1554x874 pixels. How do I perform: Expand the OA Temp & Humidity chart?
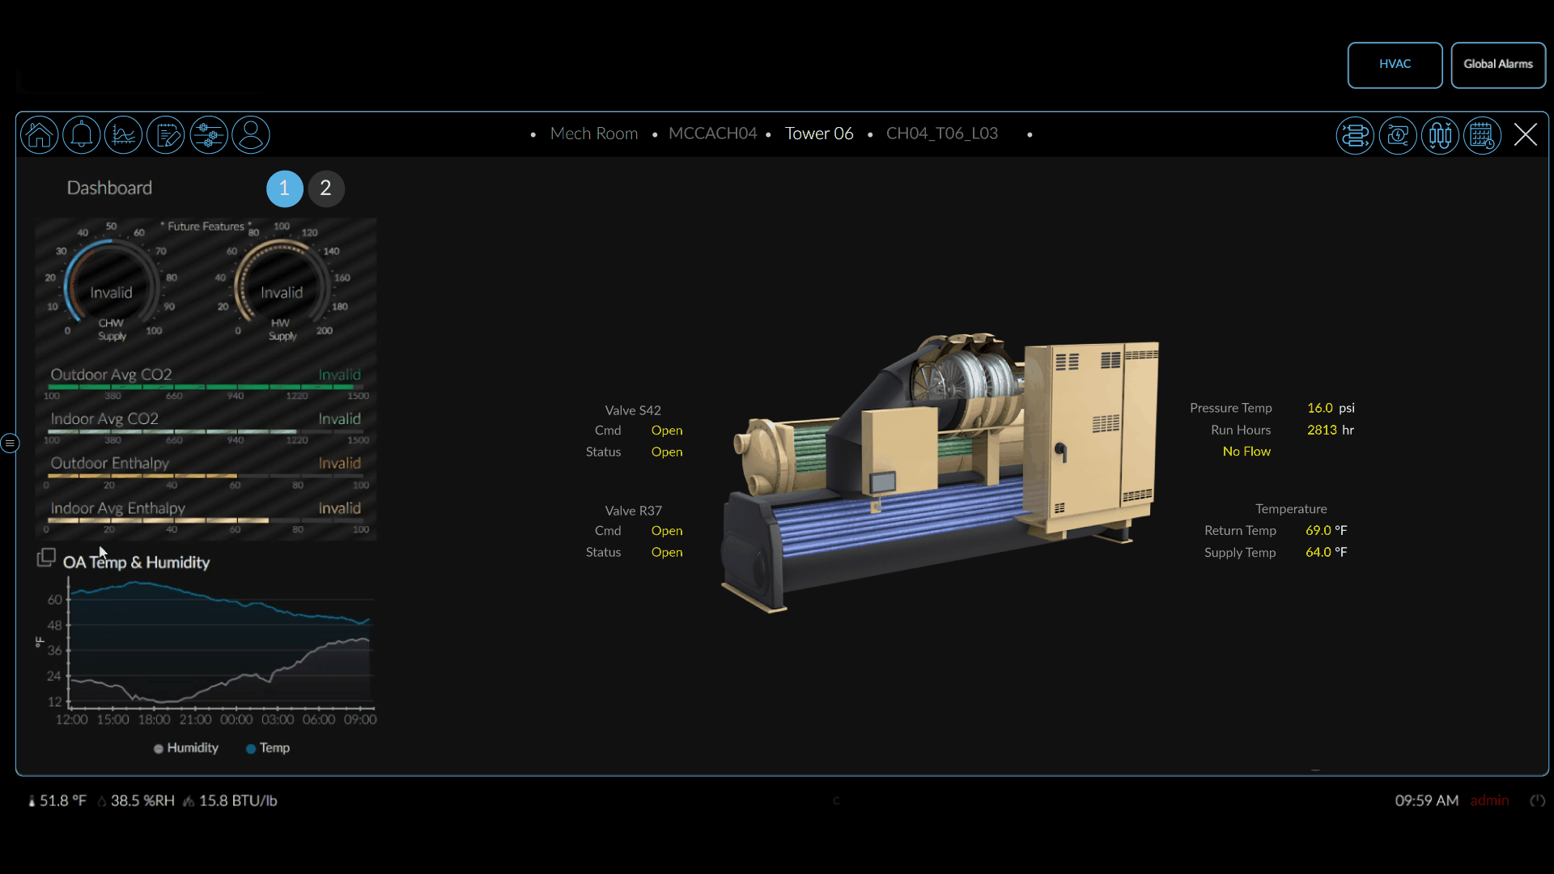[x=46, y=558]
